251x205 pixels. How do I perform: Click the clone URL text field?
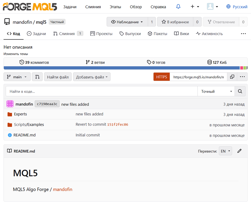[x=198, y=77]
